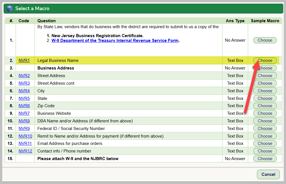Select 'Federal ID / Social Security Number' text
286x184 pixels.
pyautogui.click(x=71, y=129)
